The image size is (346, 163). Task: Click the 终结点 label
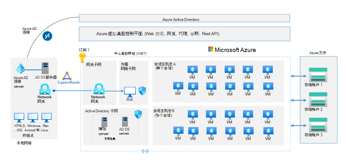point(28,135)
